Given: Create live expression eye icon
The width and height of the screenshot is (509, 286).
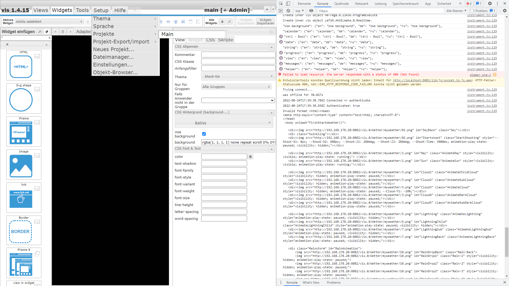Looking at the screenshot, I should pyautogui.click(x=311, y=11).
